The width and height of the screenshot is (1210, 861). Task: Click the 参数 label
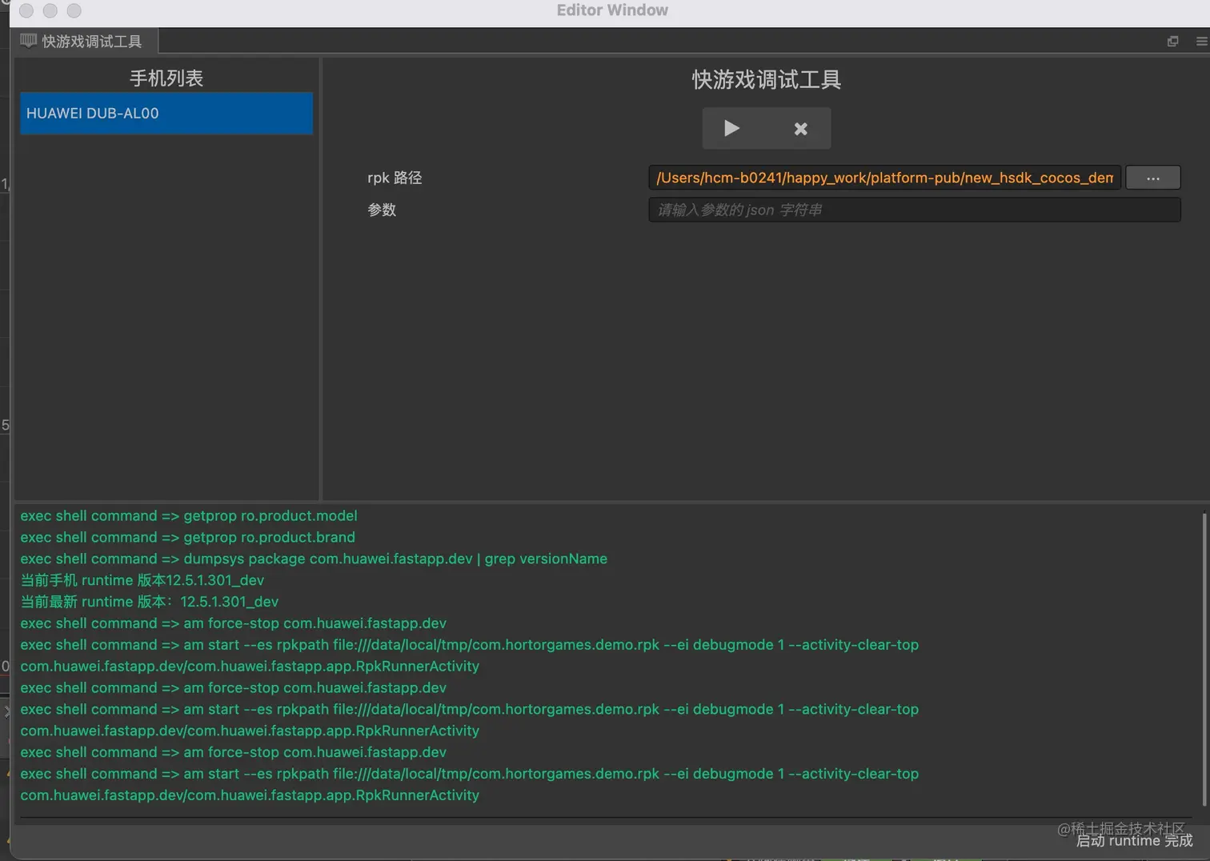point(382,210)
